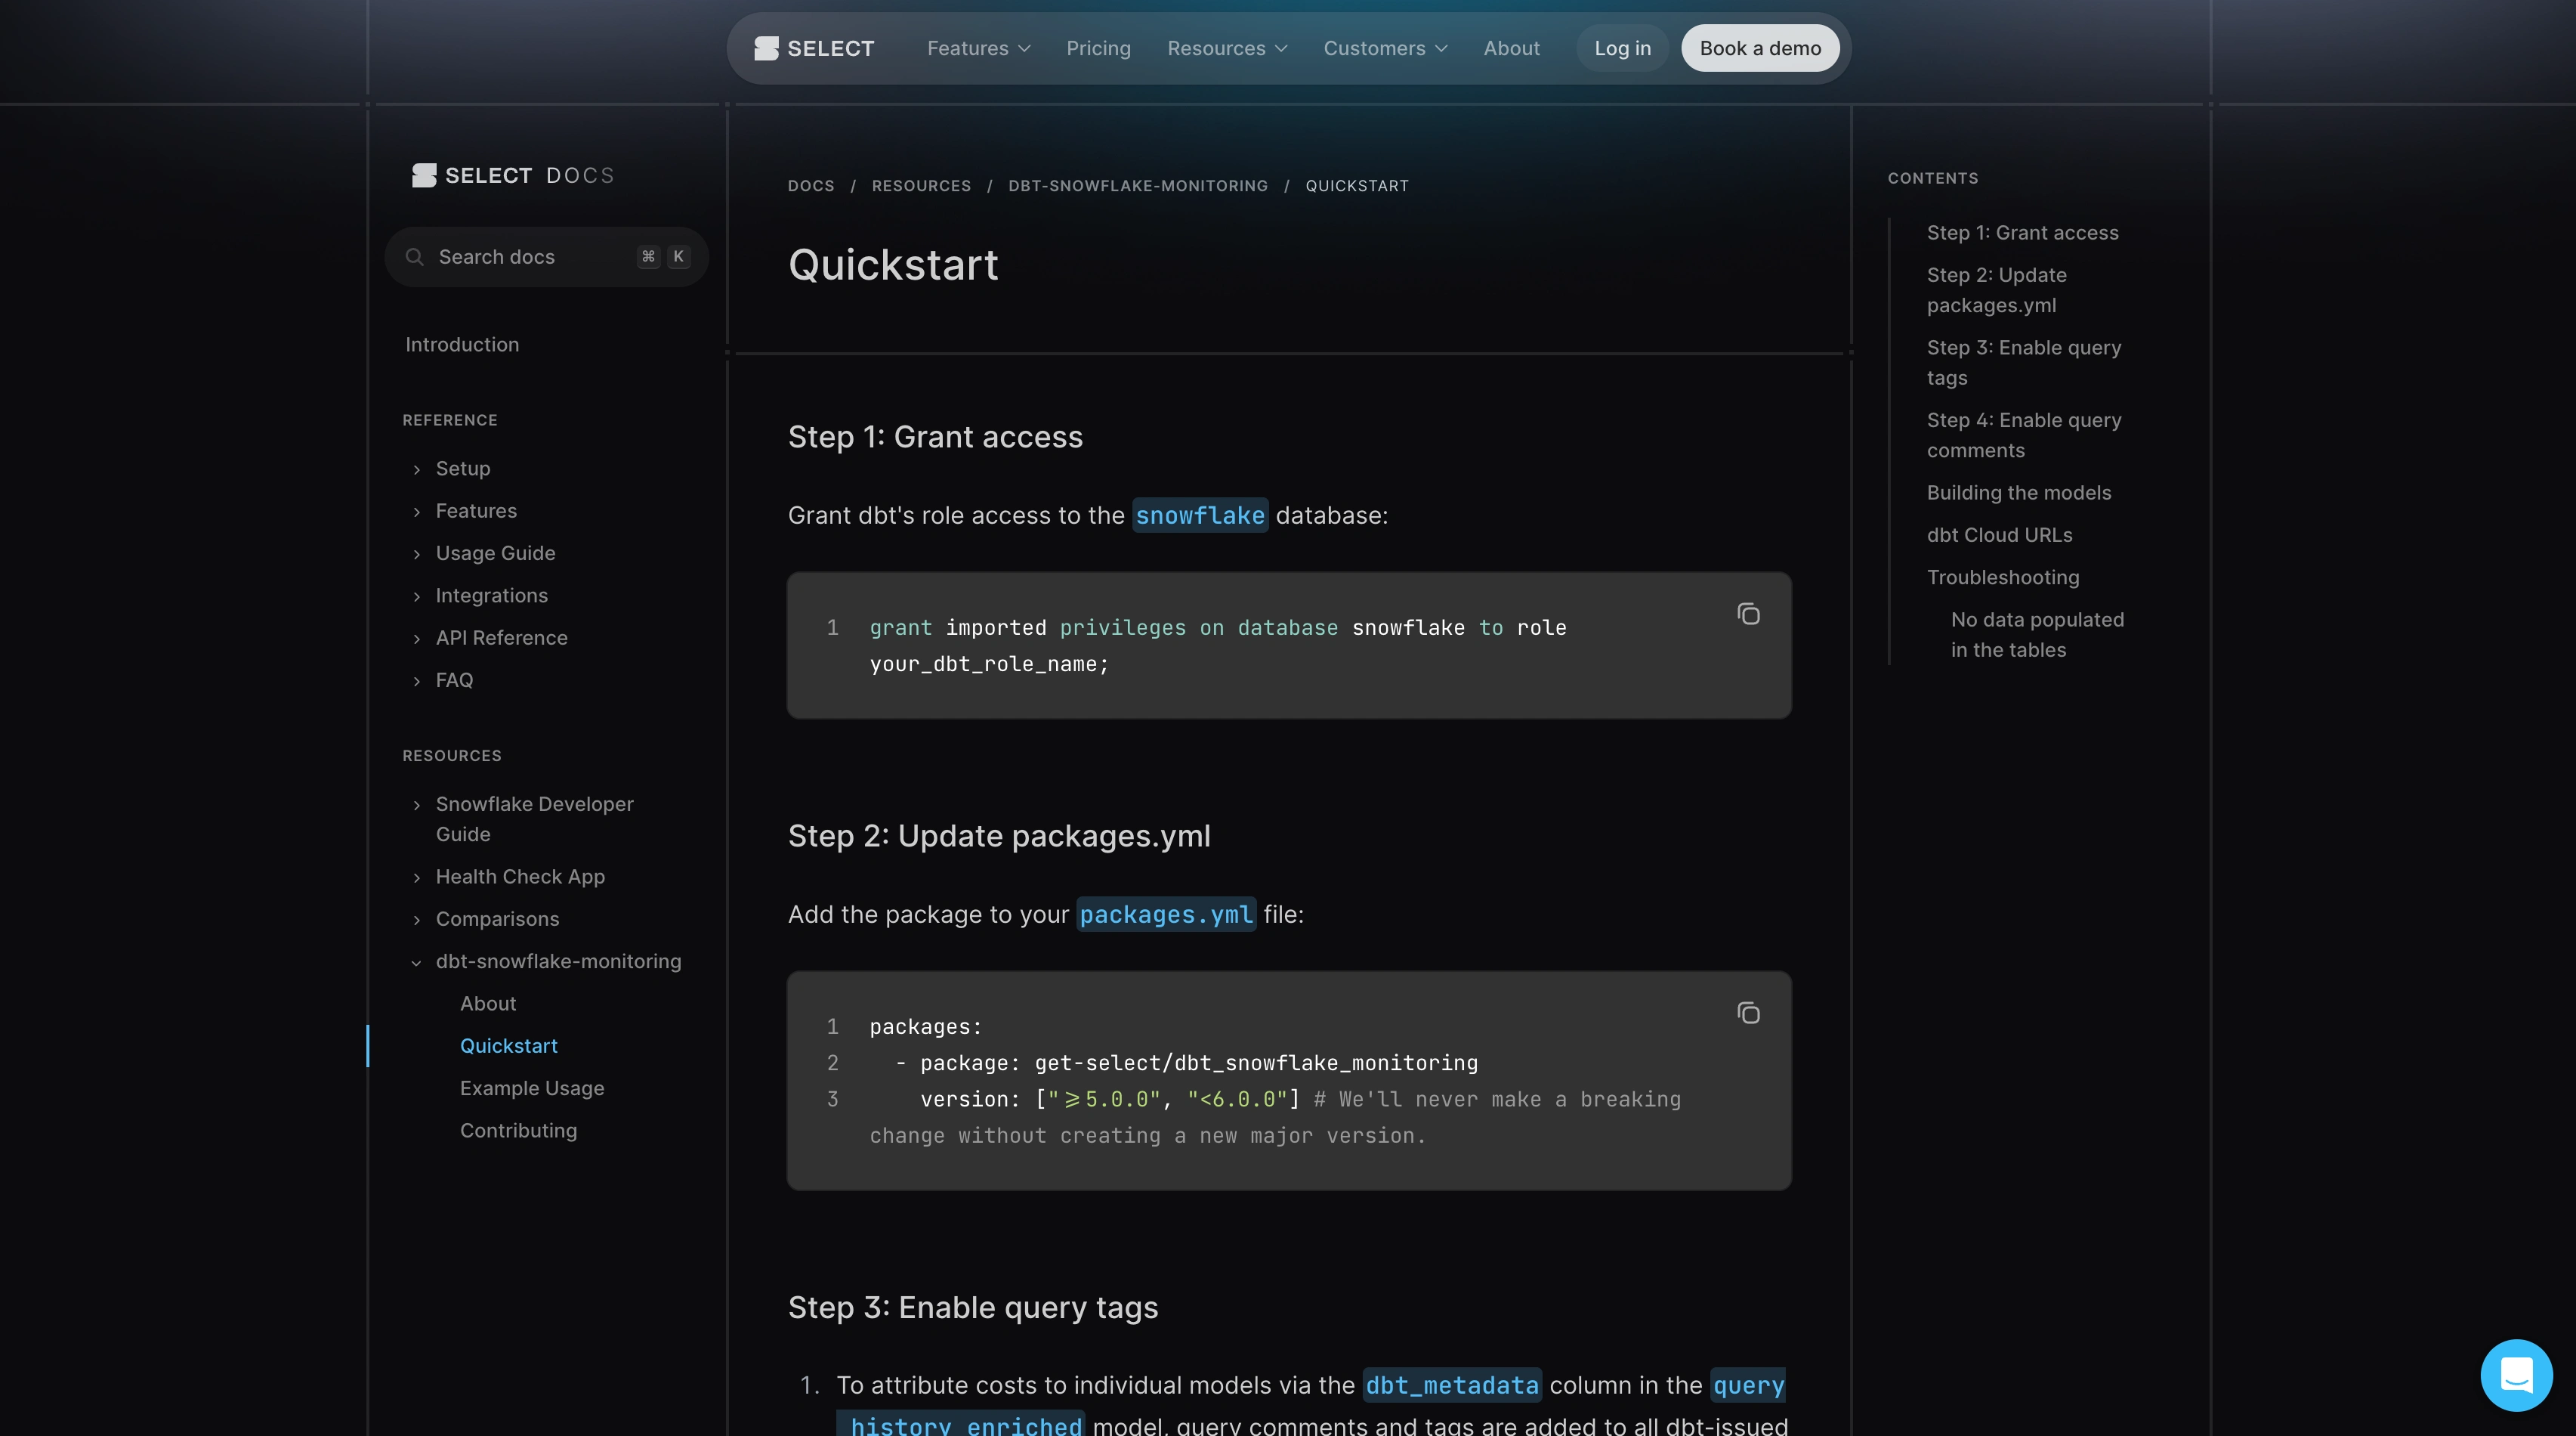This screenshot has width=2576, height=1436.
Task: Jump to Troubleshooting in contents
Action: point(2003,577)
